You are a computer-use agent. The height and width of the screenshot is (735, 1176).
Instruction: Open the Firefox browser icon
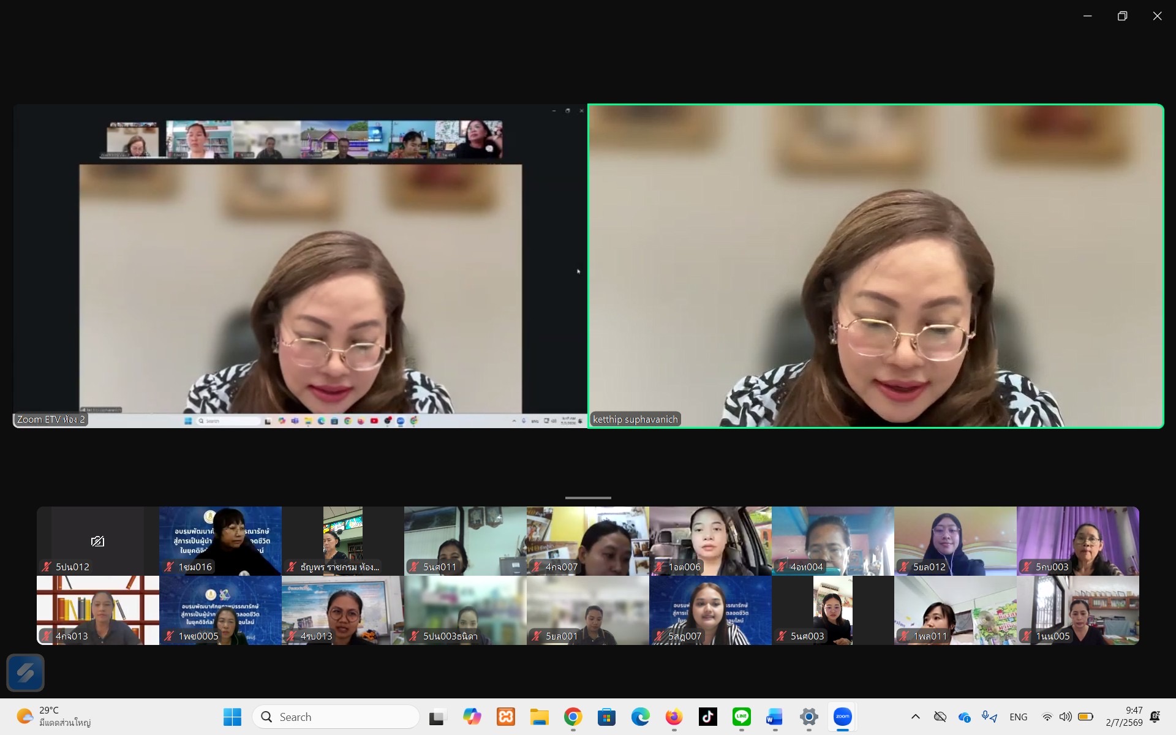(x=674, y=717)
